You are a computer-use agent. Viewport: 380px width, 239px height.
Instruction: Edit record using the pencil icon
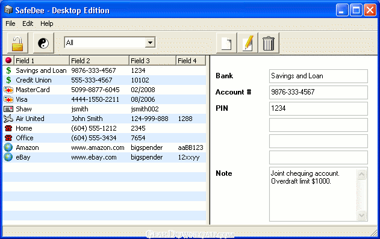(x=248, y=43)
